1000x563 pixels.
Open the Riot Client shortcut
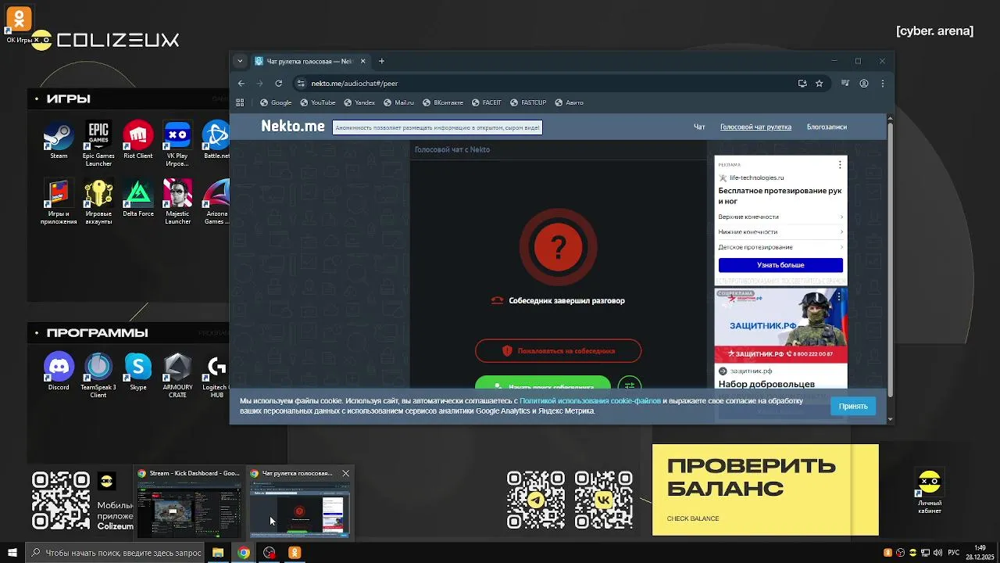click(138, 141)
